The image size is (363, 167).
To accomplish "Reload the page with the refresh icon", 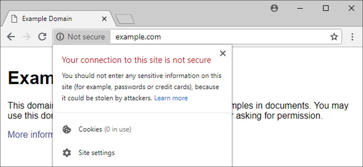I will 42,37.
